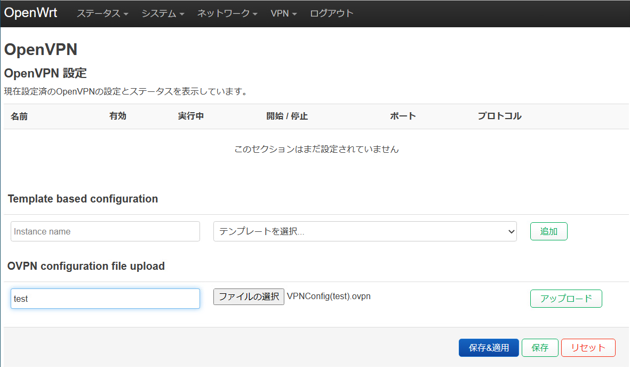
Task: Click the リセット button
Action: (x=588, y=348)
